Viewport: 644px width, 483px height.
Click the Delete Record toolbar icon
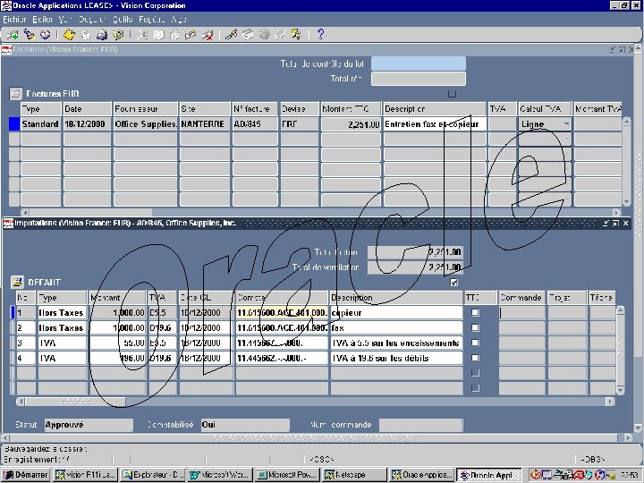[207, 35]
